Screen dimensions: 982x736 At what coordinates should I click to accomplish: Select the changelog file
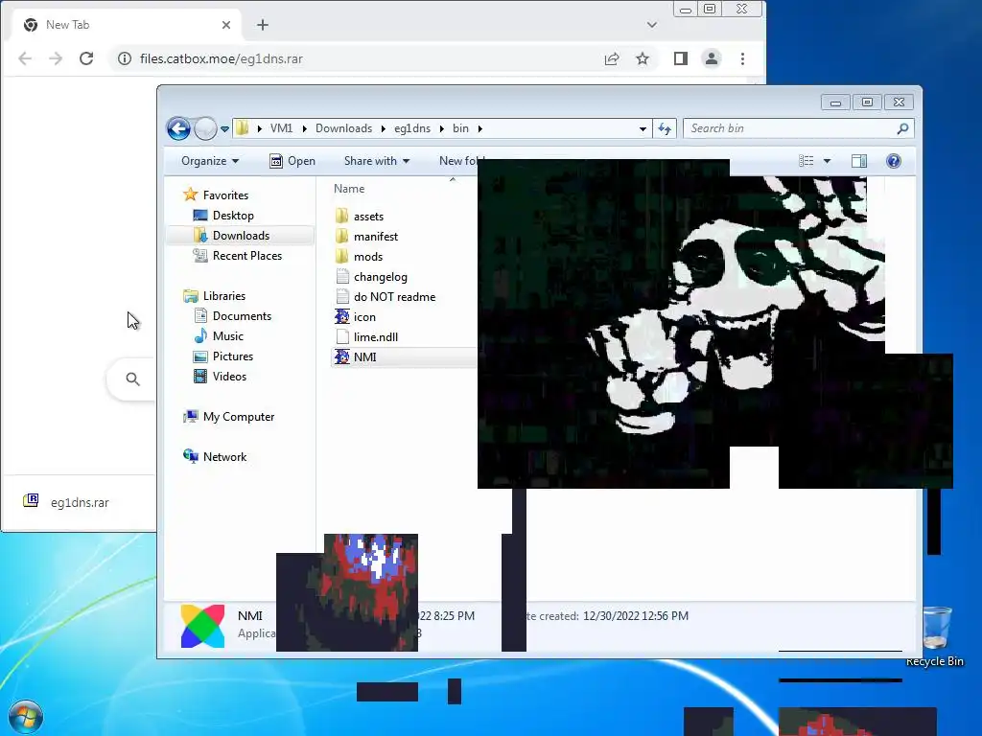380,277
